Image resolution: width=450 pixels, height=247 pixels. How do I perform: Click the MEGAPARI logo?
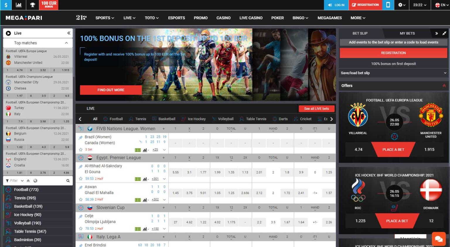pyautogui.click(x=24, y=18)
